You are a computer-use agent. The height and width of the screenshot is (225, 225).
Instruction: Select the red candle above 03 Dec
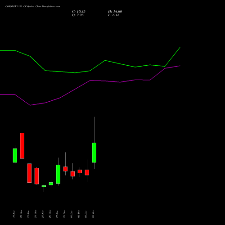pos(87,172)
